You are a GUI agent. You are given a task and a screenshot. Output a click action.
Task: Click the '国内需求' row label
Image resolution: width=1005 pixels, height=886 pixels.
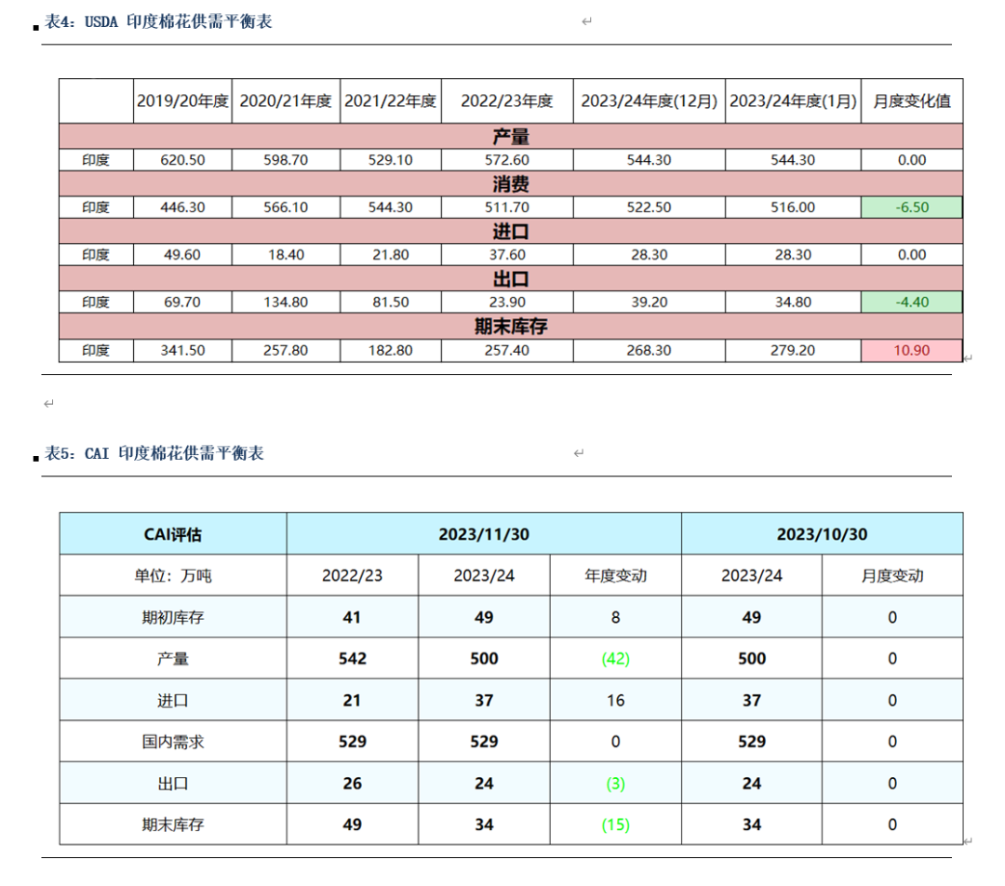coord(173,742)
